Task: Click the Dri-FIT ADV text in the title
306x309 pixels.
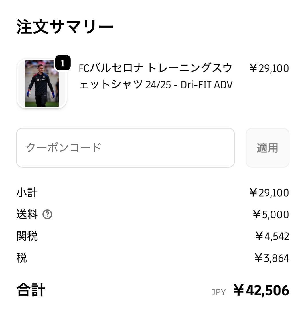Action: pyautogui.click(x=206, y=85)
